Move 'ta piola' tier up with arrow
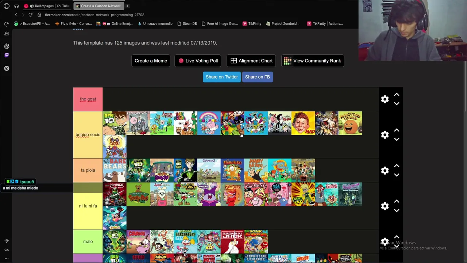 pos(397,166)
